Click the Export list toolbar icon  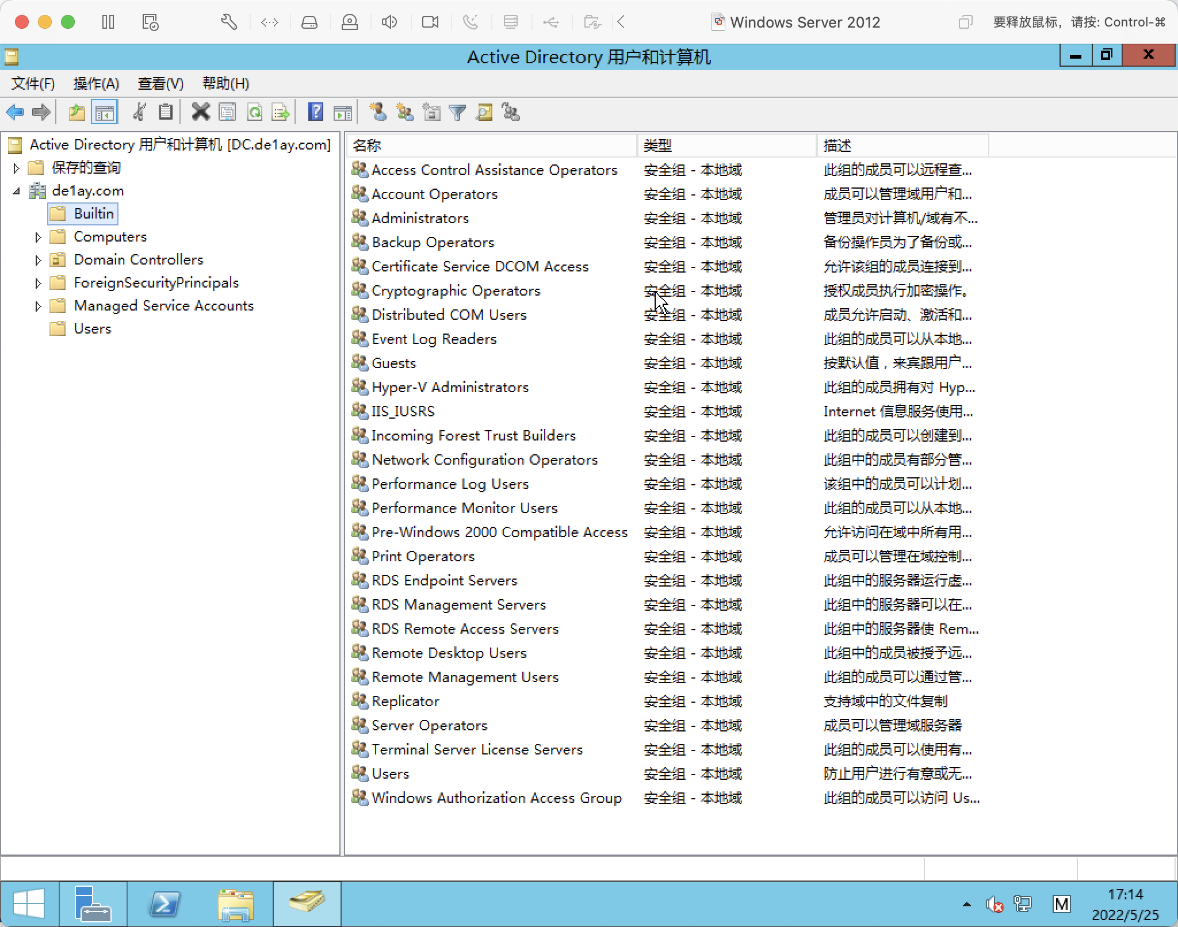[x=281, y=112]
